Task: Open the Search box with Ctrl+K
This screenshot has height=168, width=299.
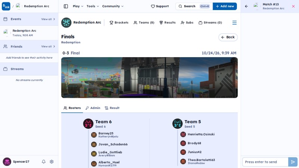Action: point(194,6)
